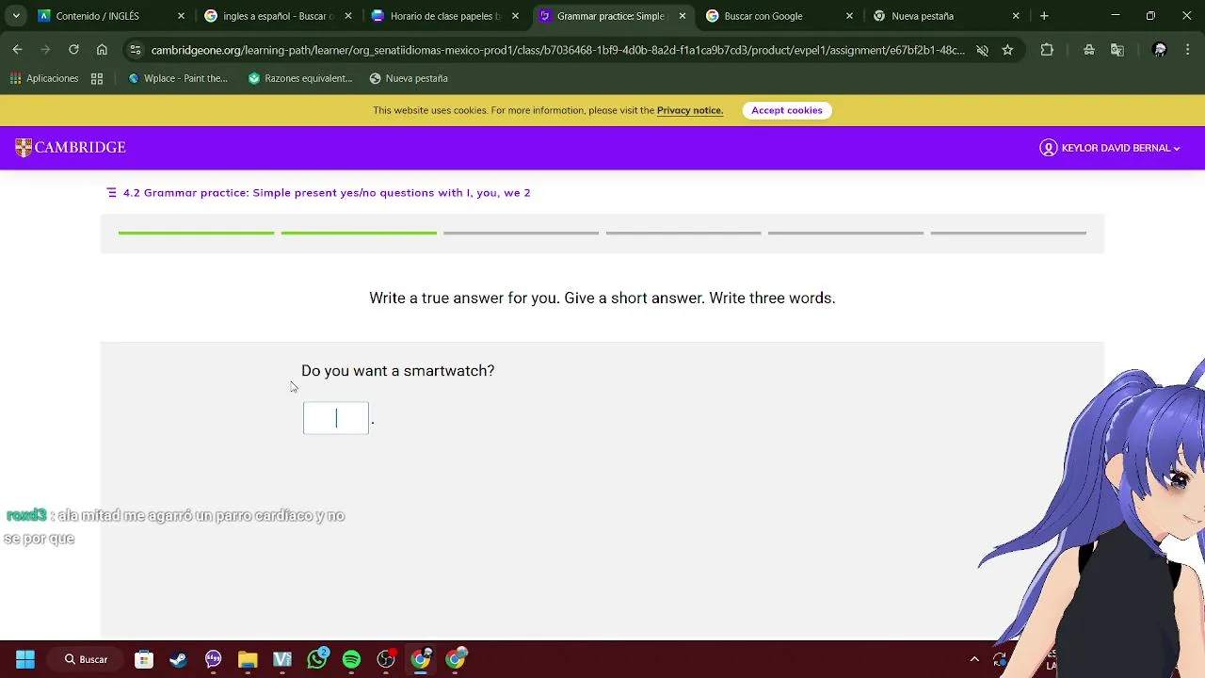Expand the tab search dropdown arrow

tap(16, 16)
